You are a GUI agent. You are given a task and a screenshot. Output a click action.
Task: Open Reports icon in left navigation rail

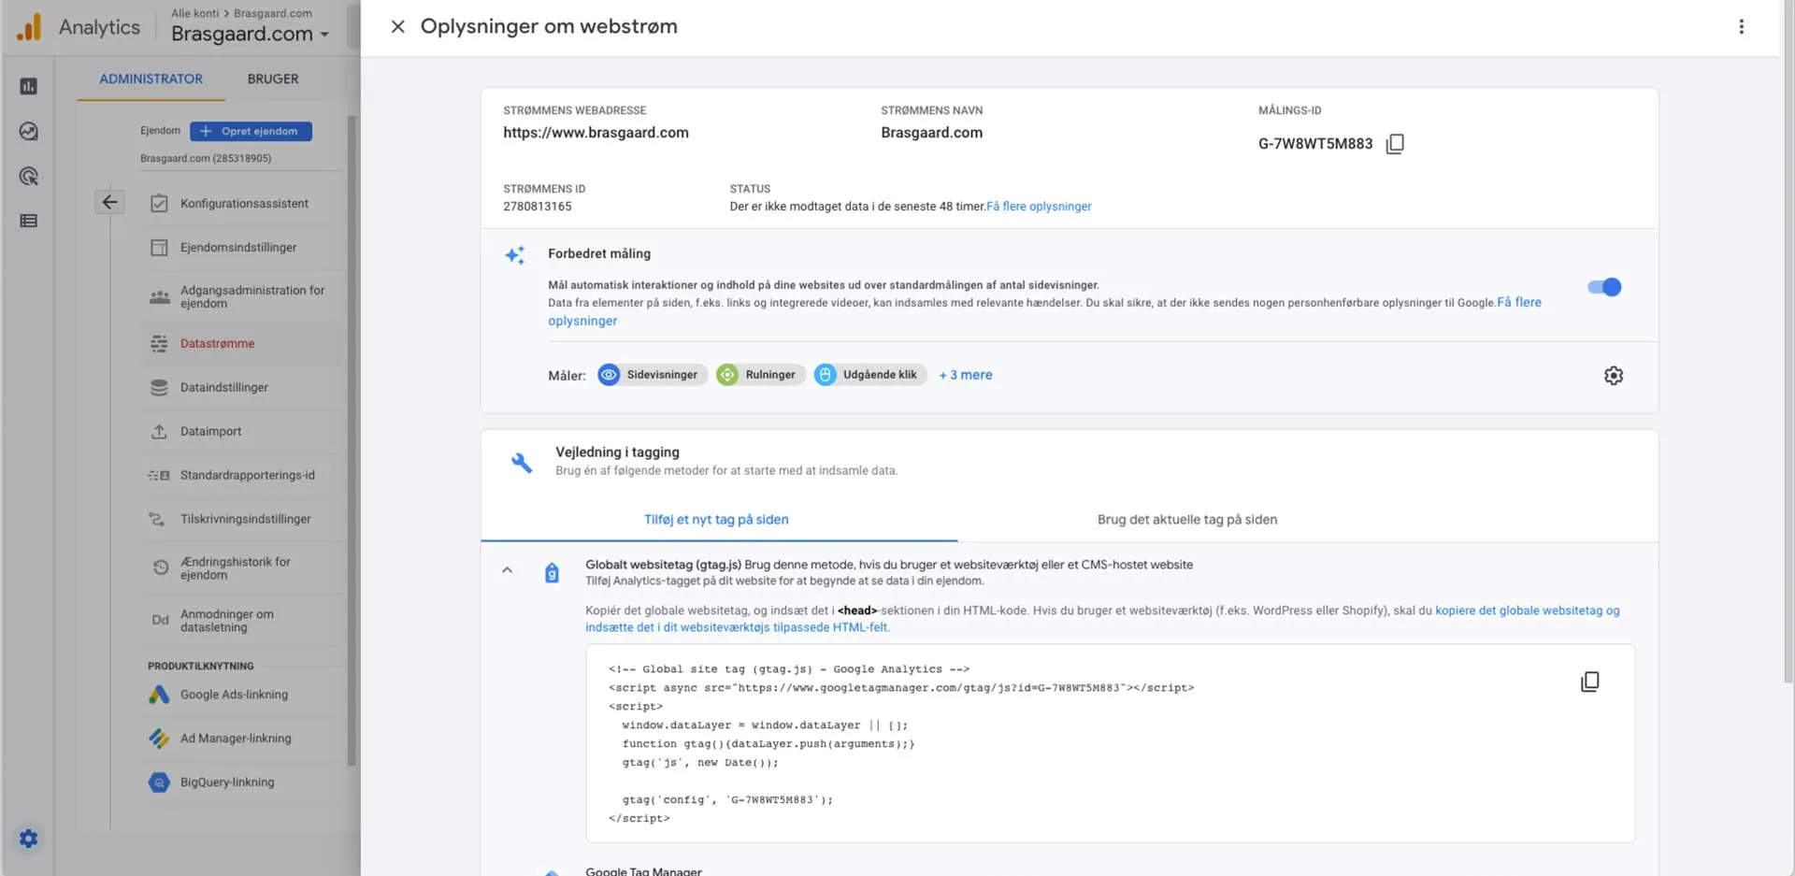coord(29,87)
